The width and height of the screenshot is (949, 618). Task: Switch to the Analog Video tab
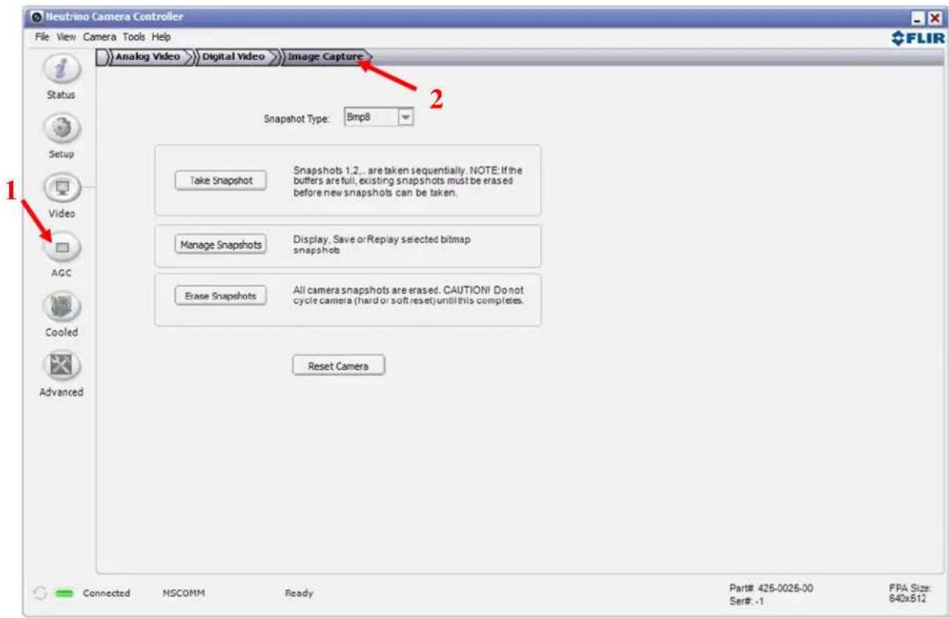click(148, 57)
